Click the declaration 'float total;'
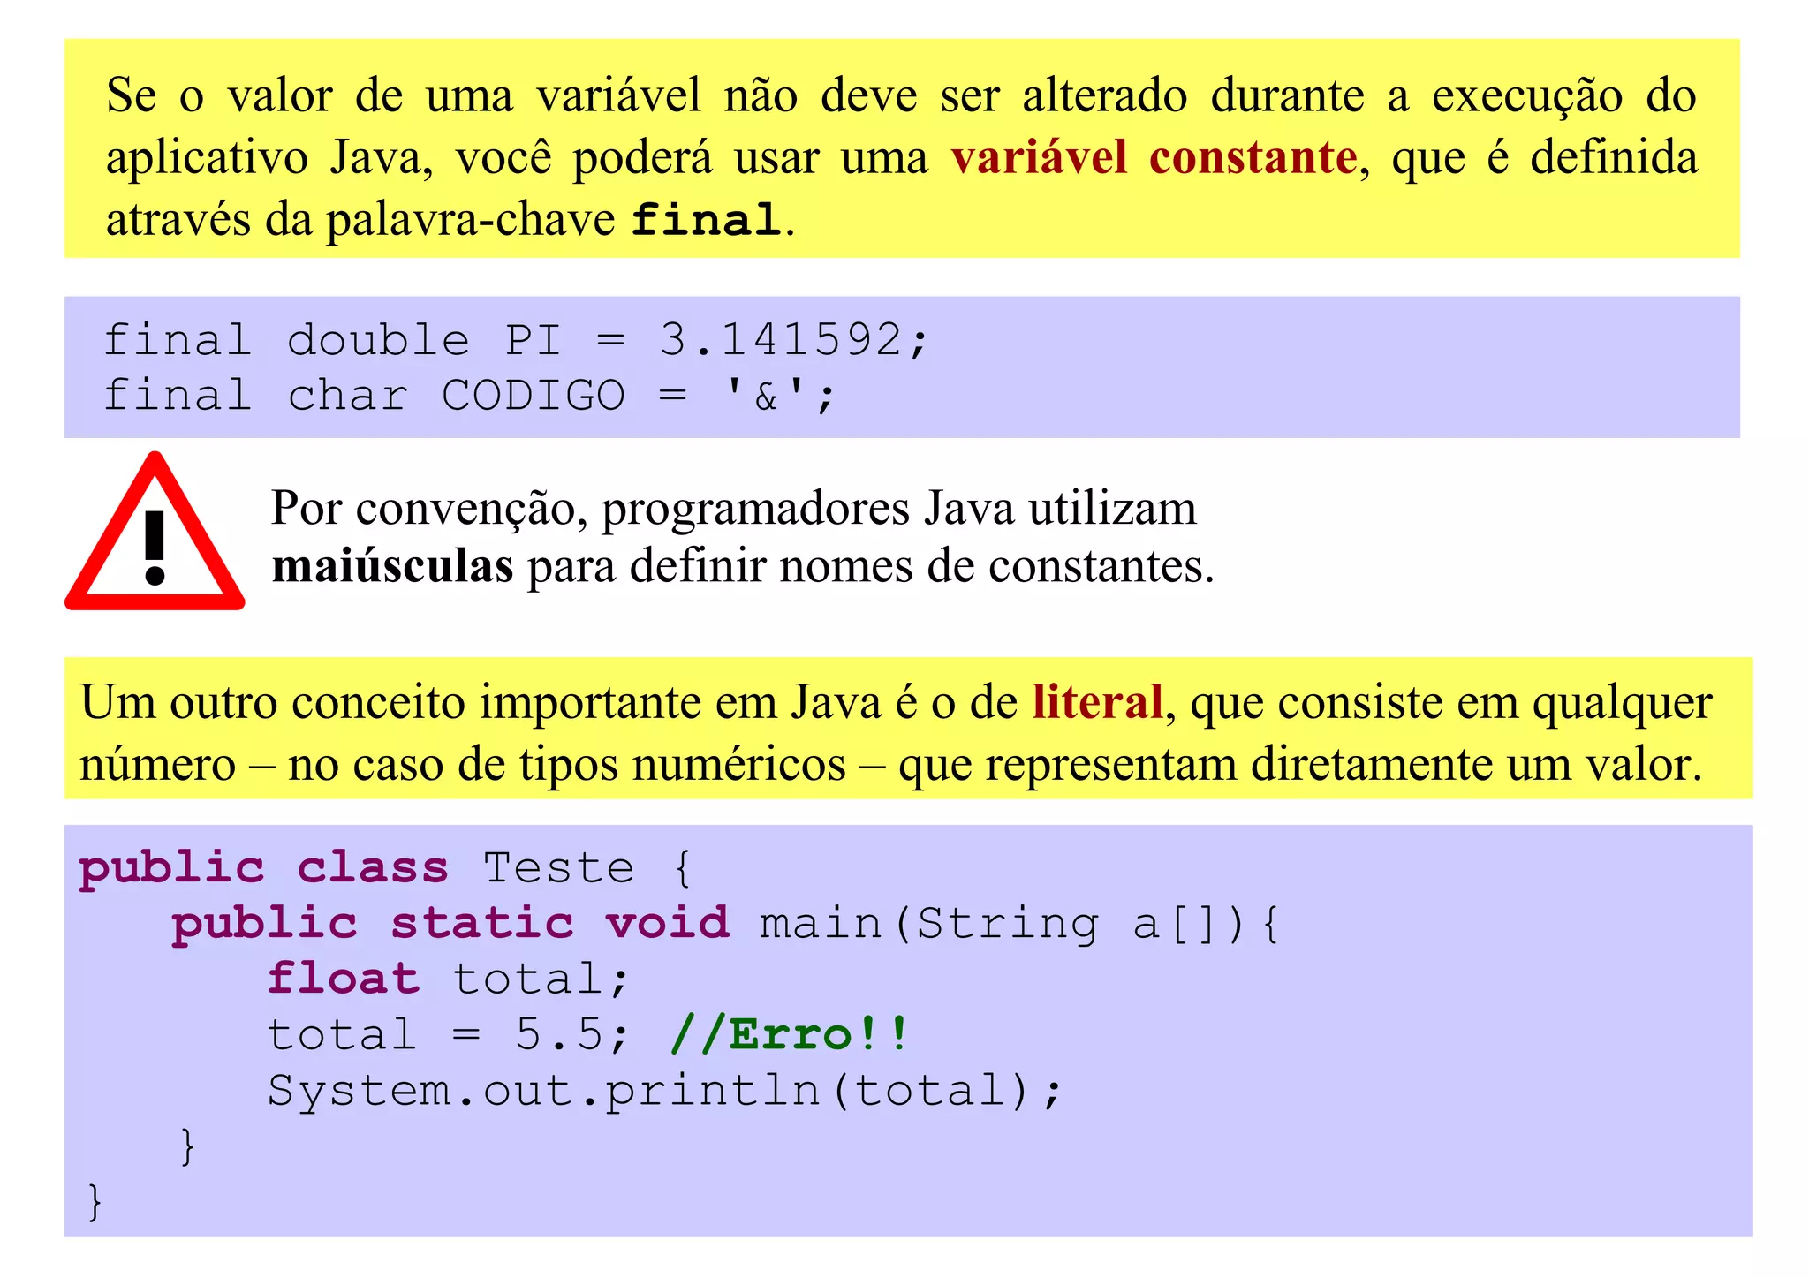1809x1278 pixels. point(449,979)
